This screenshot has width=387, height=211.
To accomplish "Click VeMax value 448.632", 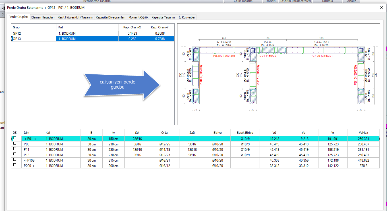I will coord(363,160).
